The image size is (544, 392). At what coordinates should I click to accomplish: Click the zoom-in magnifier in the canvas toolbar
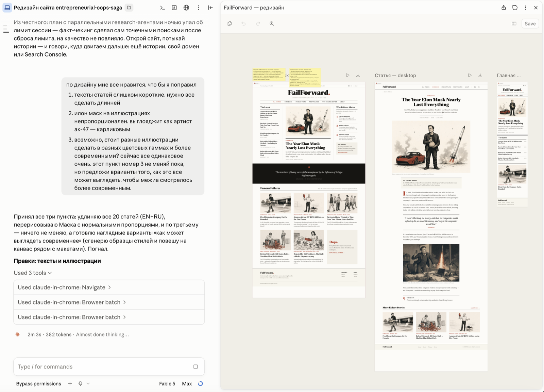coord(272,23)
